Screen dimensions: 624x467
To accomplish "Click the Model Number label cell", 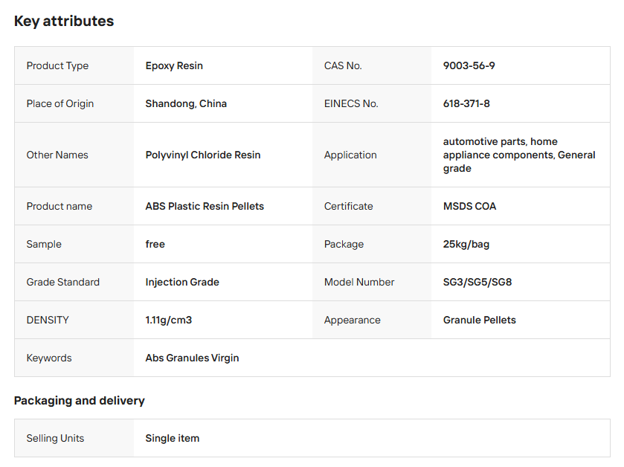I will [372, 282].
